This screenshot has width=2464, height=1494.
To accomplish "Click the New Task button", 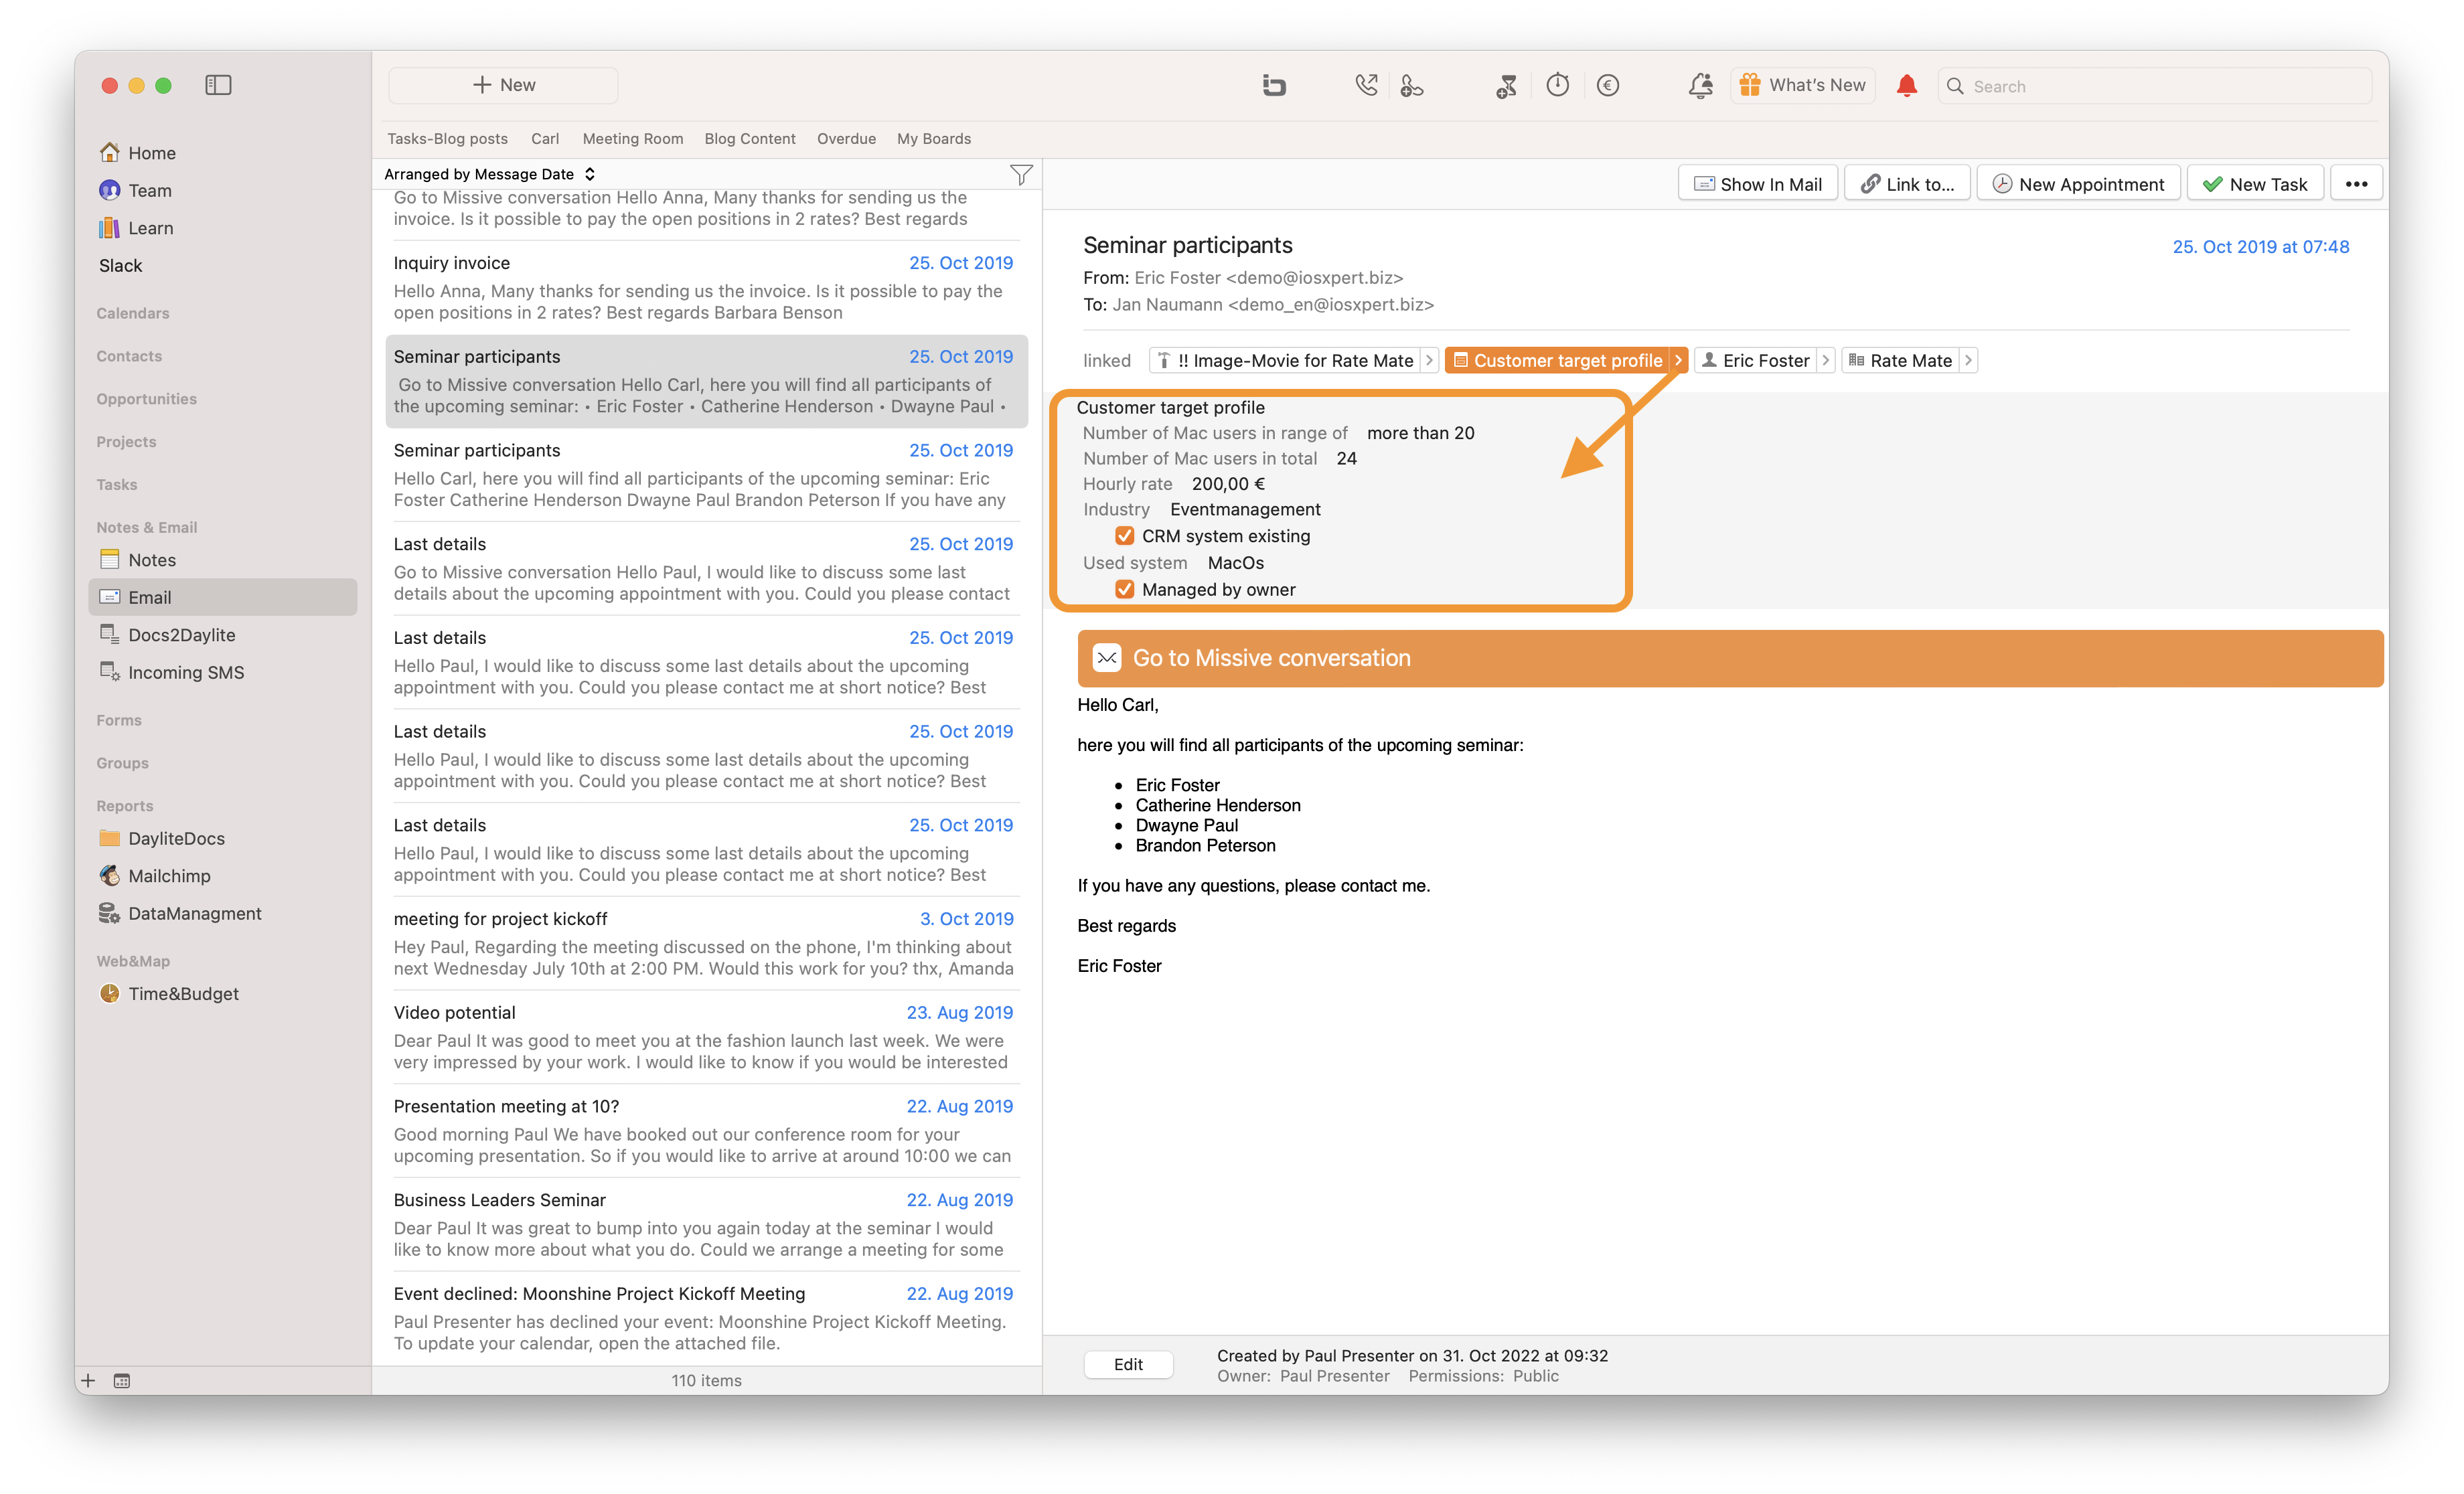I will tap(2255, 184).
